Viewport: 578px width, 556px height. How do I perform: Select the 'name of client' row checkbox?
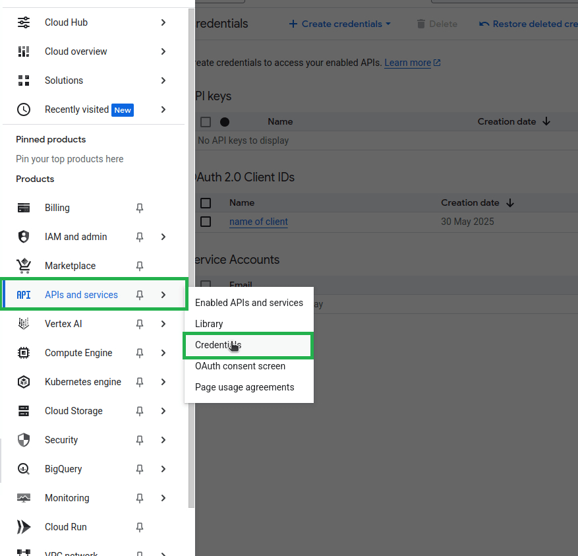[x=206, y=222]
